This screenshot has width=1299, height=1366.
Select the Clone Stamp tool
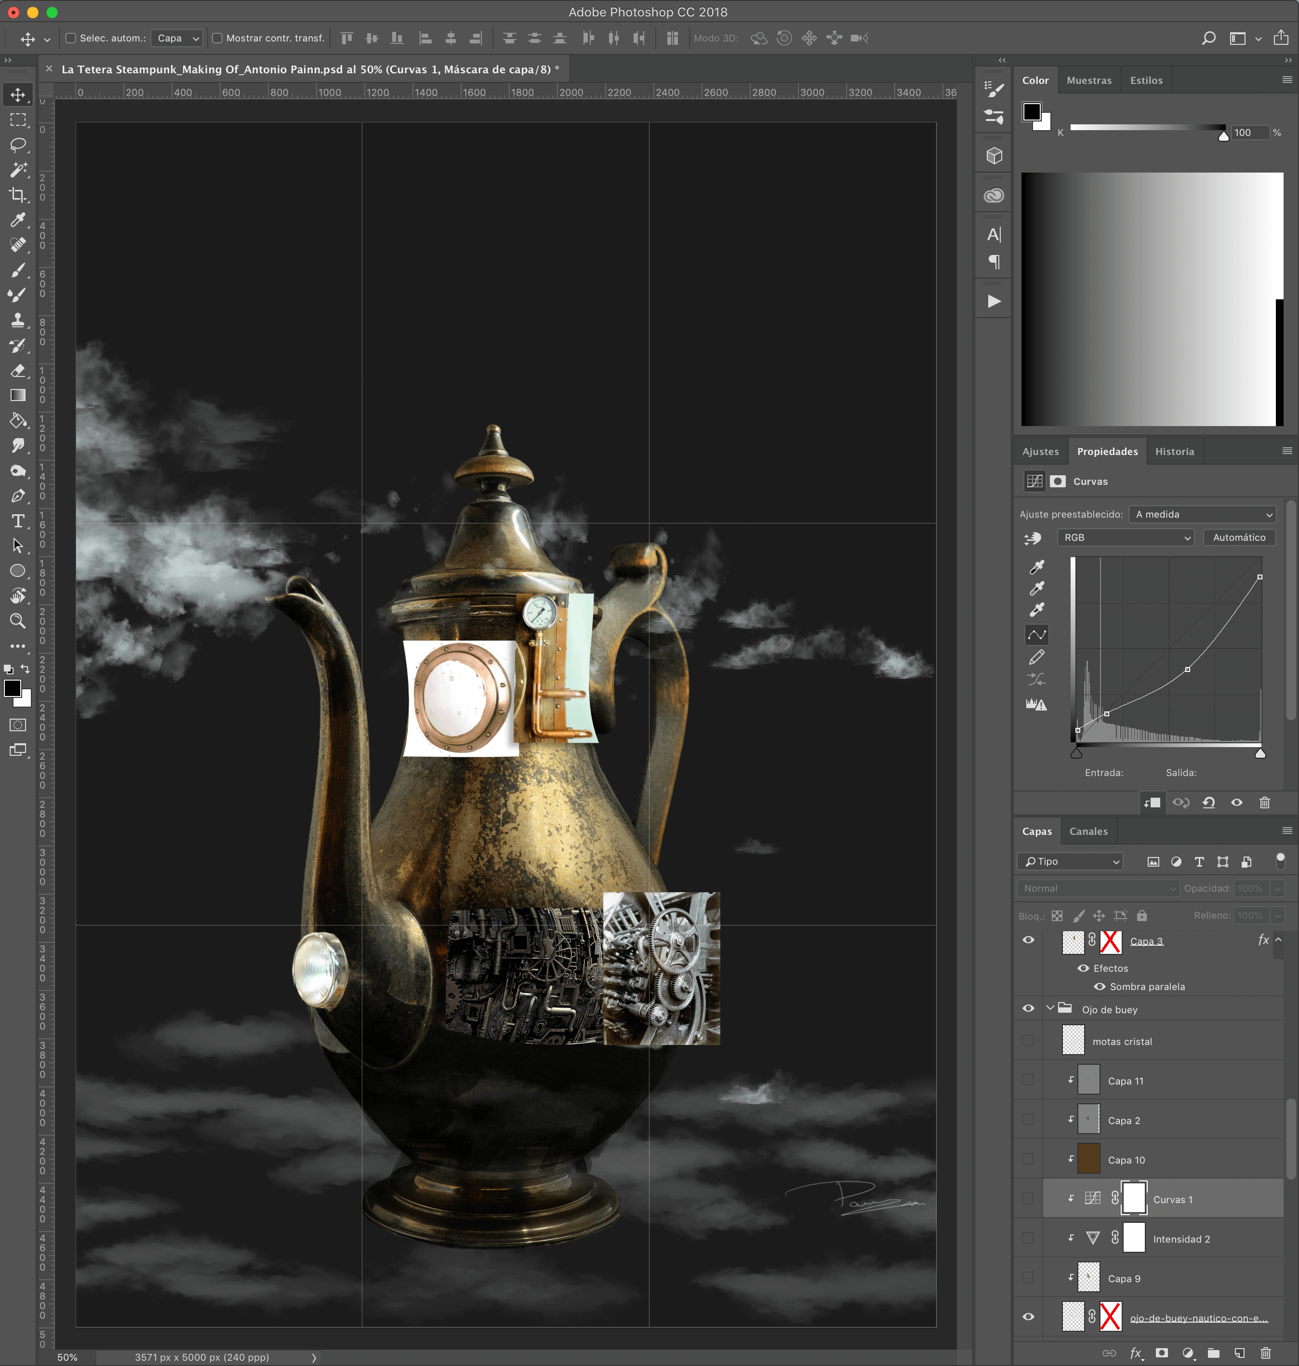click(x=18, y=320)
